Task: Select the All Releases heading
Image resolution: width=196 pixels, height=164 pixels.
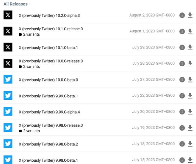Action: point(15,4)
